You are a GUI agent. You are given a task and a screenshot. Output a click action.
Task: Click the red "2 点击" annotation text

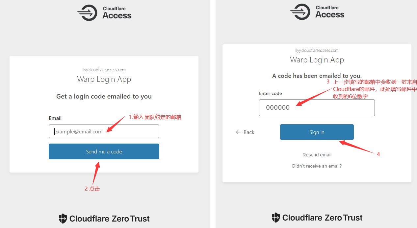click(92, 189)
